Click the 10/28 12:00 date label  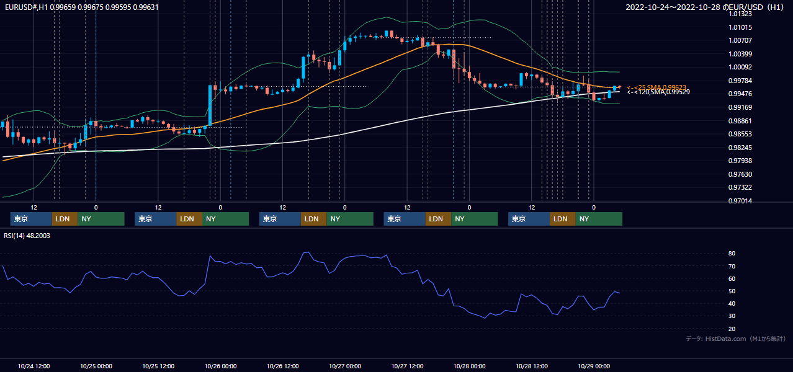(x=531, y=366)
